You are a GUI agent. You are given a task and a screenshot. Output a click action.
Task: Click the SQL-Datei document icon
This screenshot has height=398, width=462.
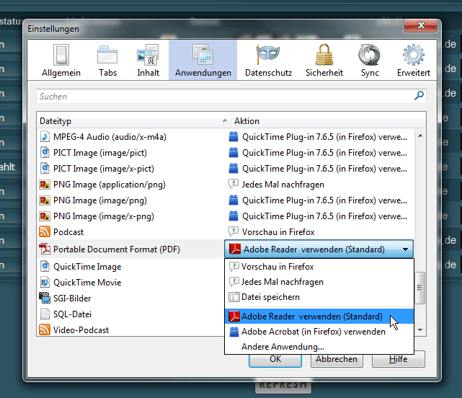click(45, 314)
